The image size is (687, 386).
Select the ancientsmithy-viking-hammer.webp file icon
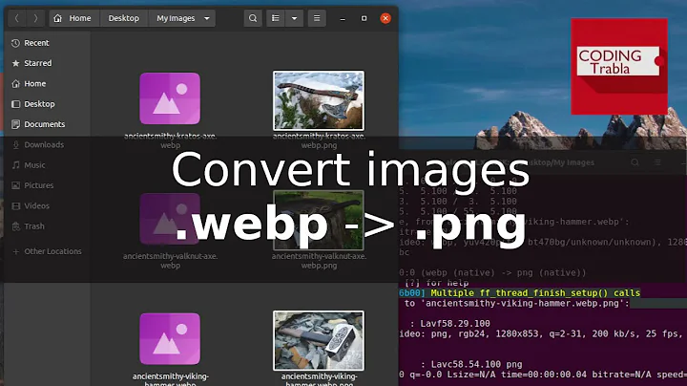[x=170, y=338]
